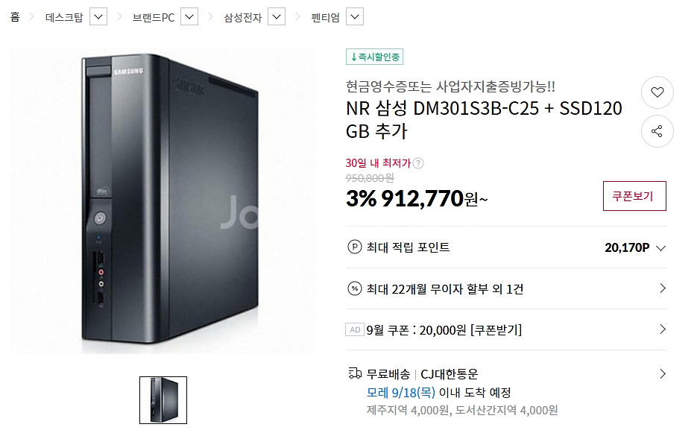Image resolution: width=700 pixels, height=433 pixels.
Task: Go to 홈 in breadcrumb
Action: [x=15, y=16]
